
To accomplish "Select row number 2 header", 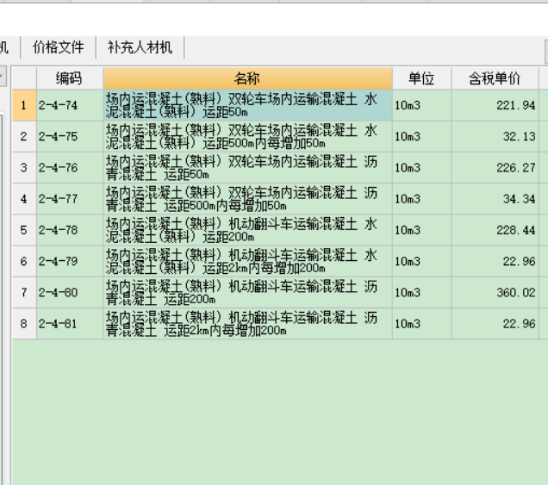I will (x=24, y=136).
